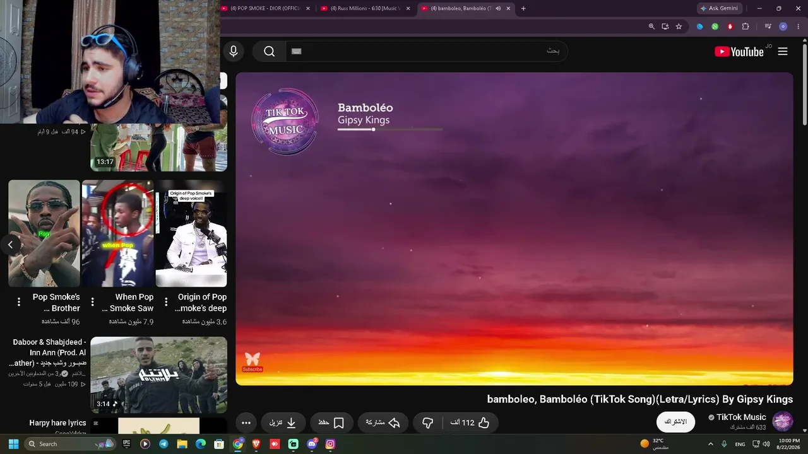Click the YouTube search input field
Screen dimensions: 808x454
tap(426, 51)
